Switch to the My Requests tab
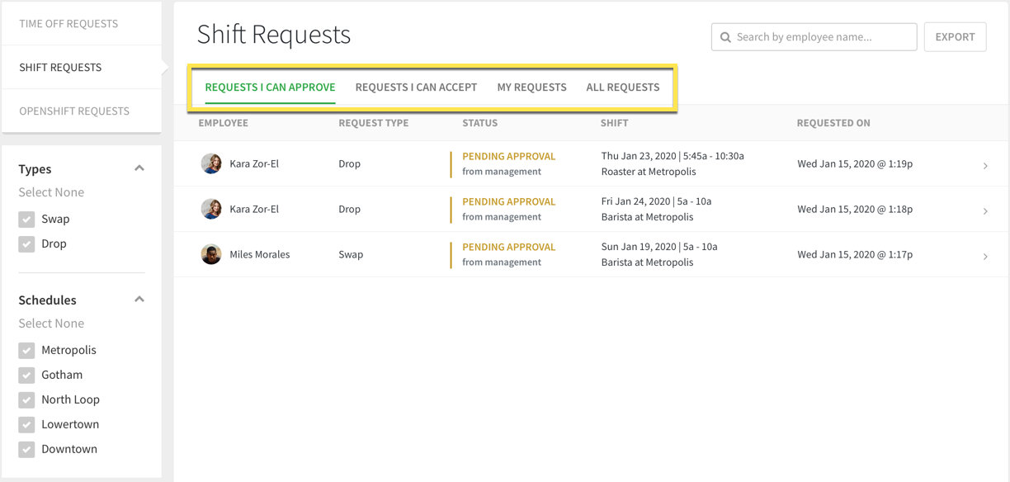 click(531, 87)
